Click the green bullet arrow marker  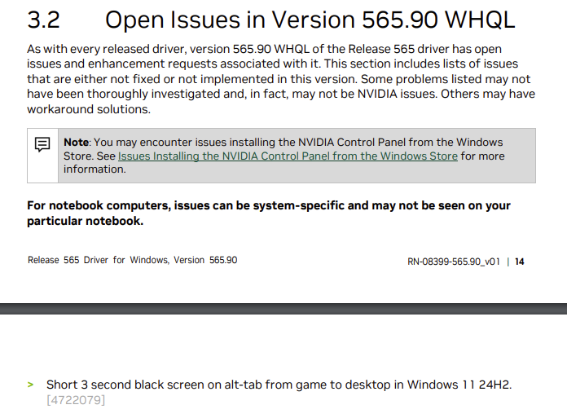30,385
